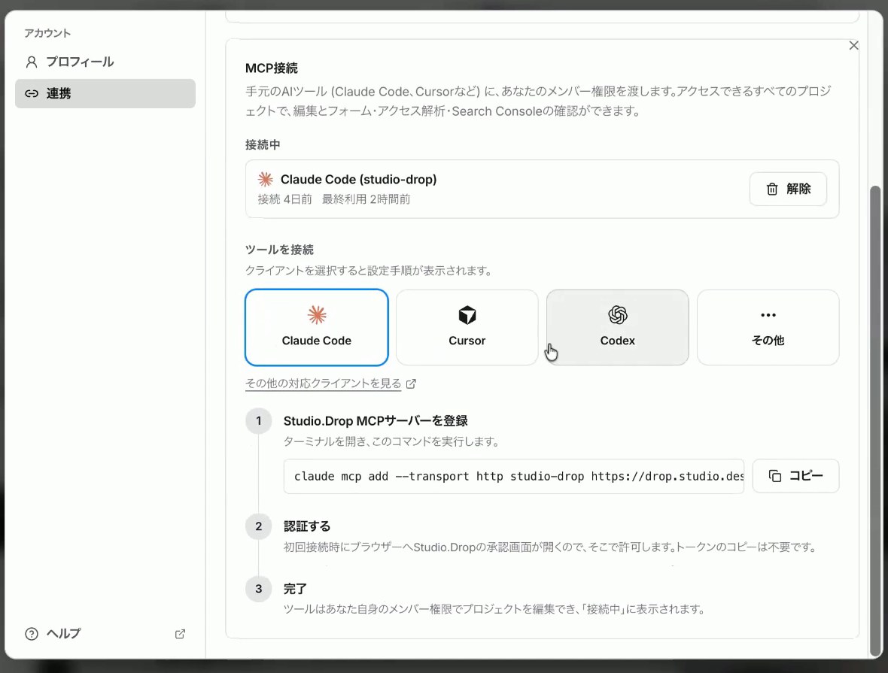This screenshot has height=673, width=888.
Task: Click the external link icon beside ヘルプ
Action: [x=180, y=634]
